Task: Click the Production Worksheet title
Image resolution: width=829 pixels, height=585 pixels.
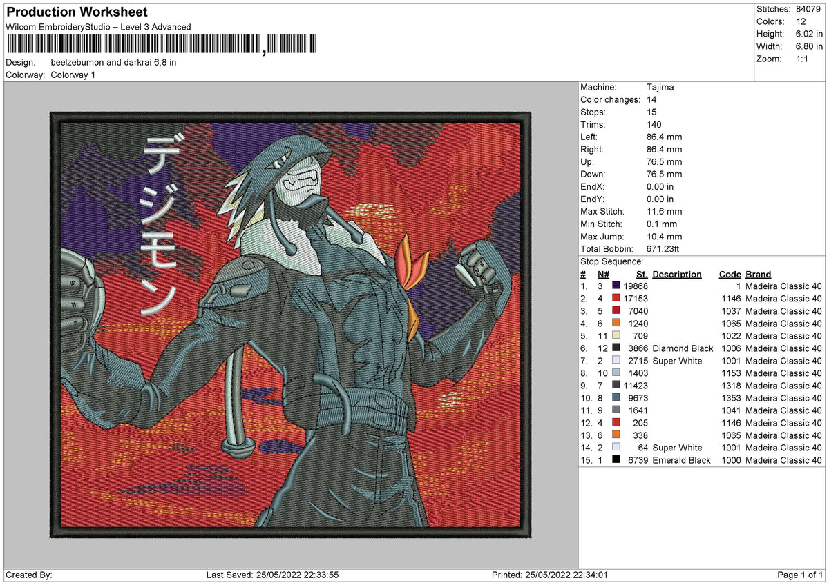Action: pyautogui.click(x=77, y=12)
